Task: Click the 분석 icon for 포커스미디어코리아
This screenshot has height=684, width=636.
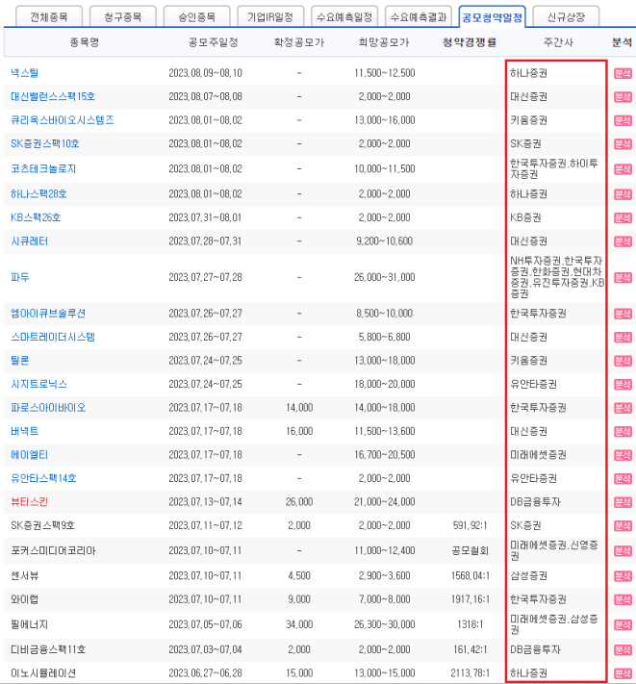Action: point(623,551)
